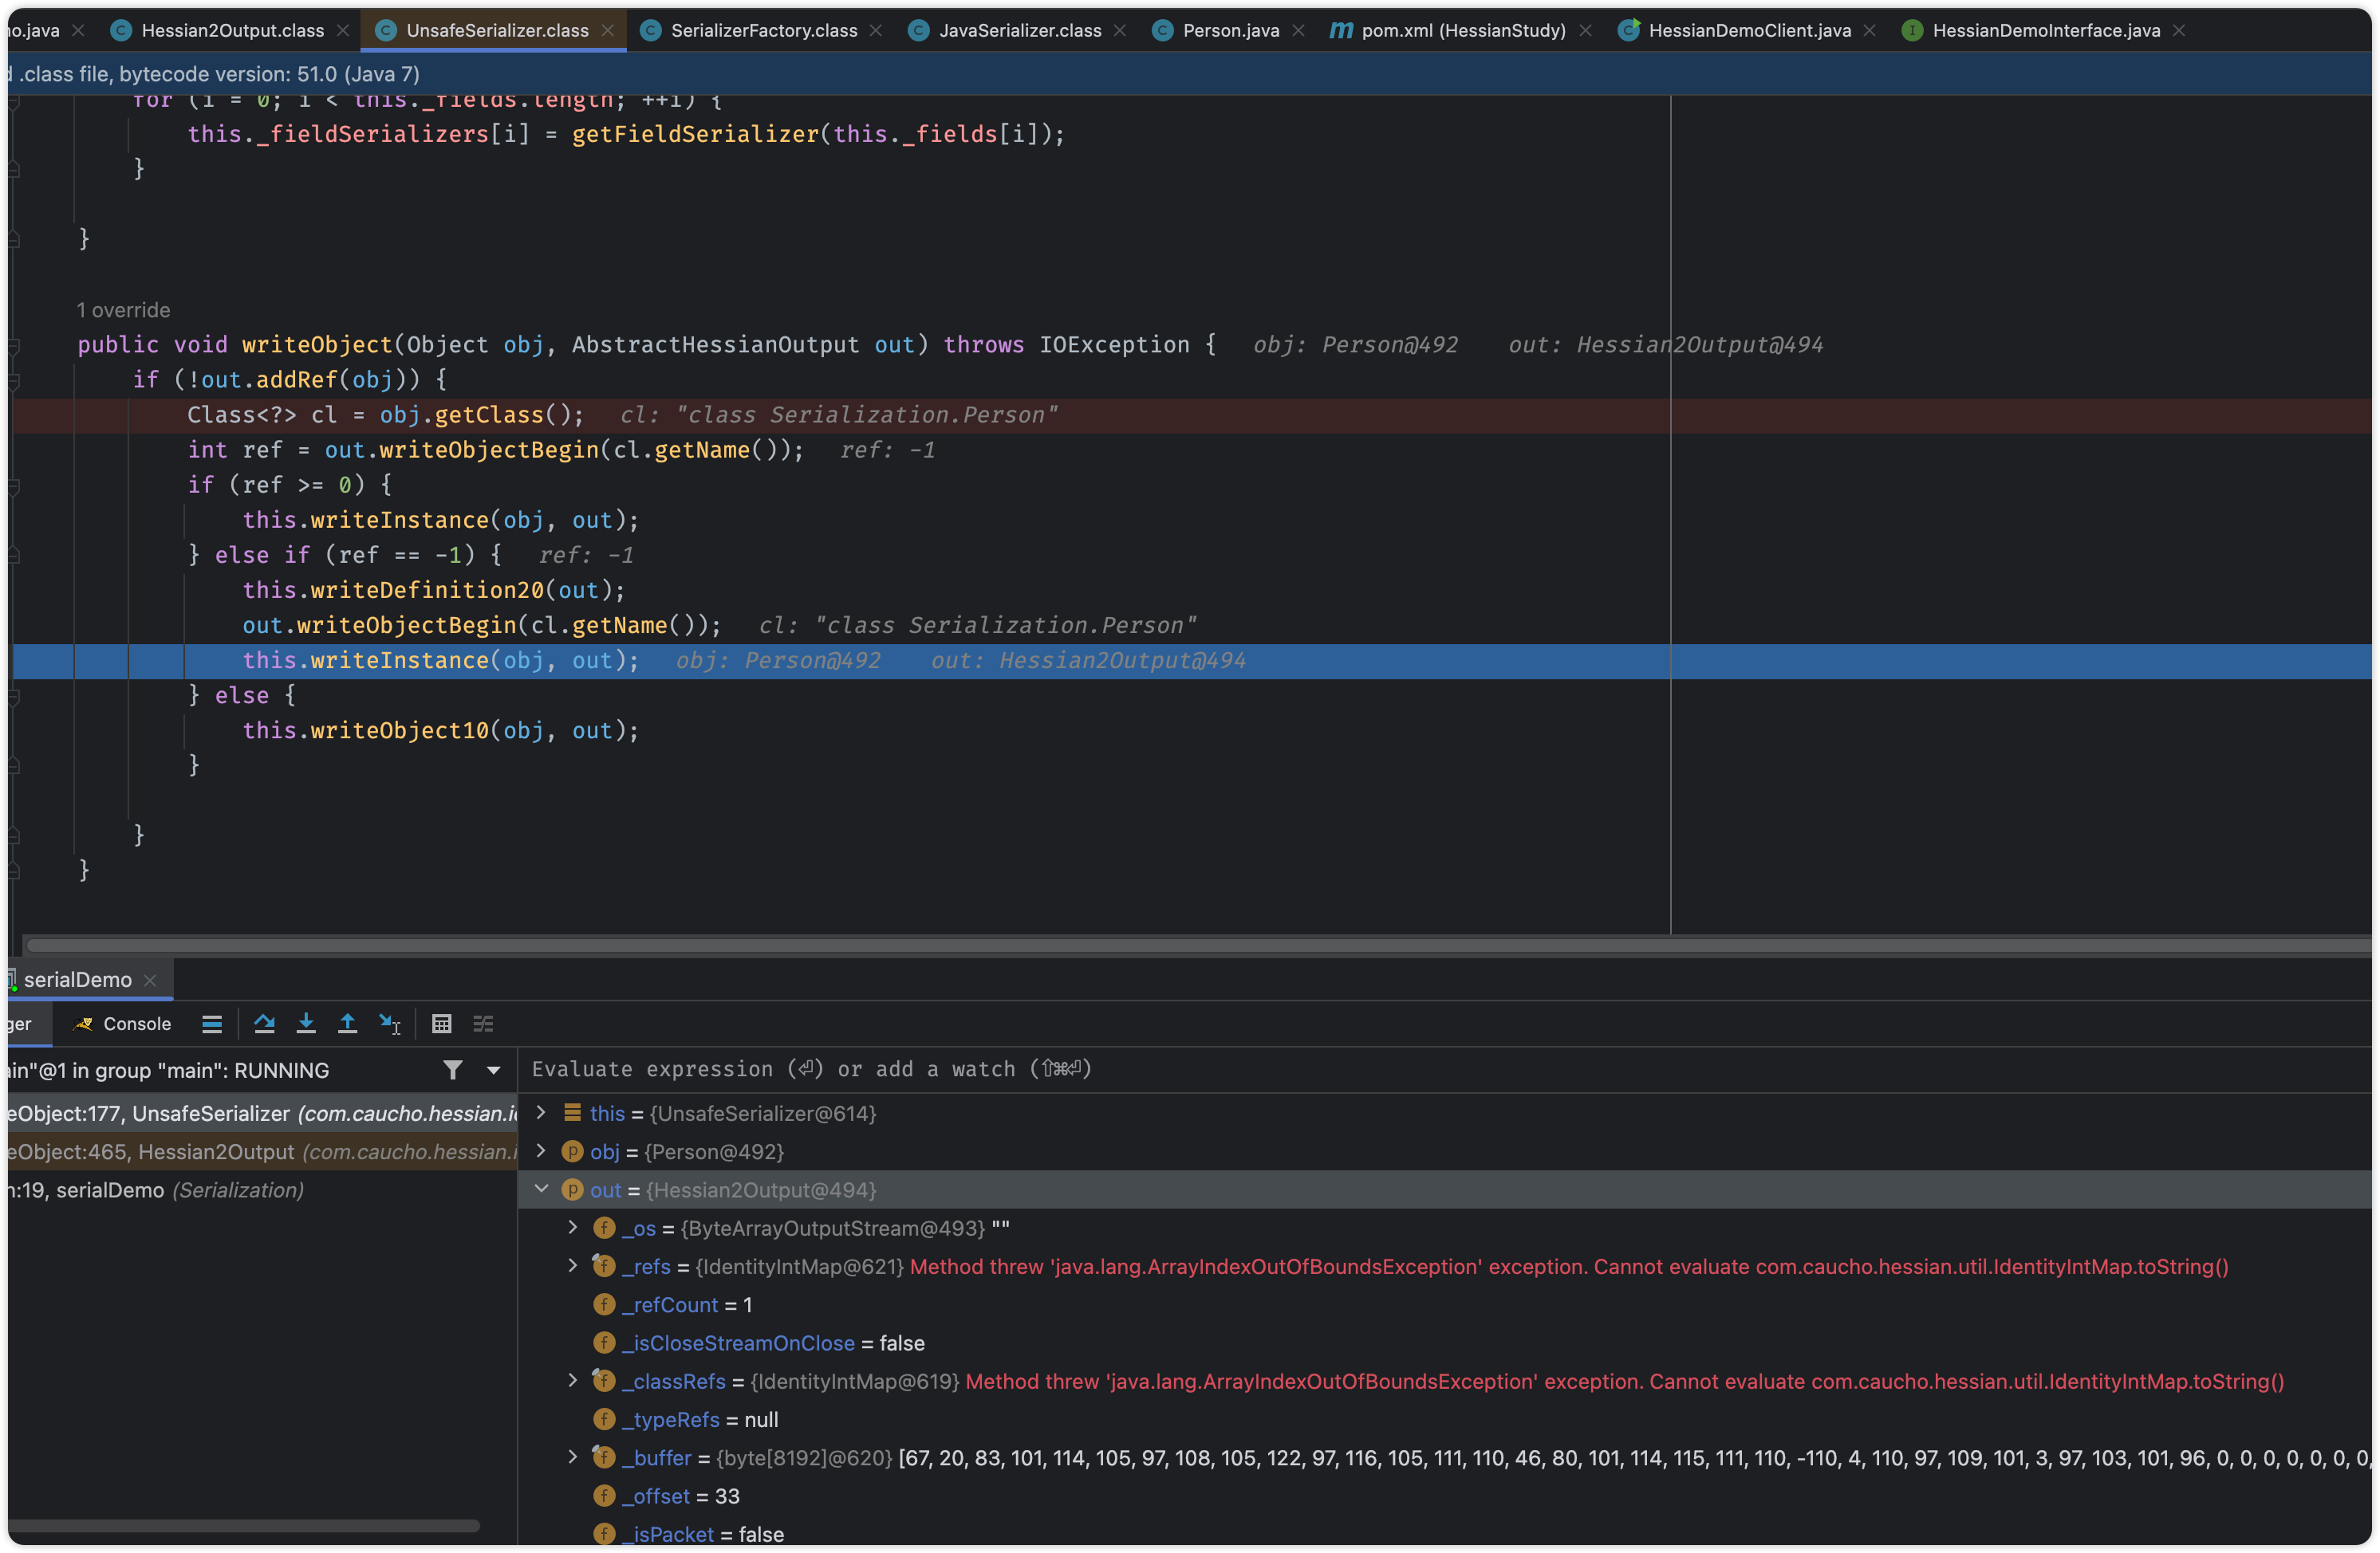Open the thread selector dropdown arrow
2380x1553 pixels.
point(493,1071)
